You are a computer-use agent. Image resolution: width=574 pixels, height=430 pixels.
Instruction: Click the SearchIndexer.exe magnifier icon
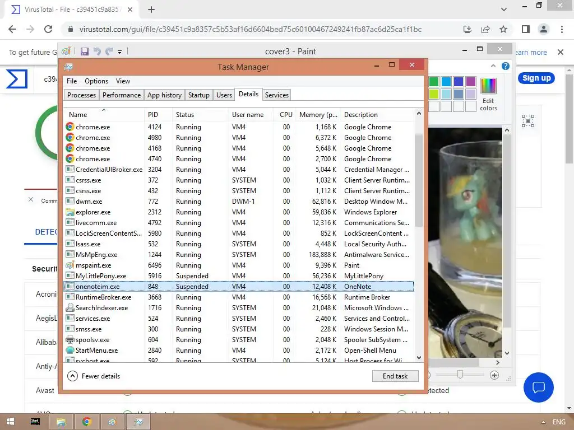tap(70, 308)
